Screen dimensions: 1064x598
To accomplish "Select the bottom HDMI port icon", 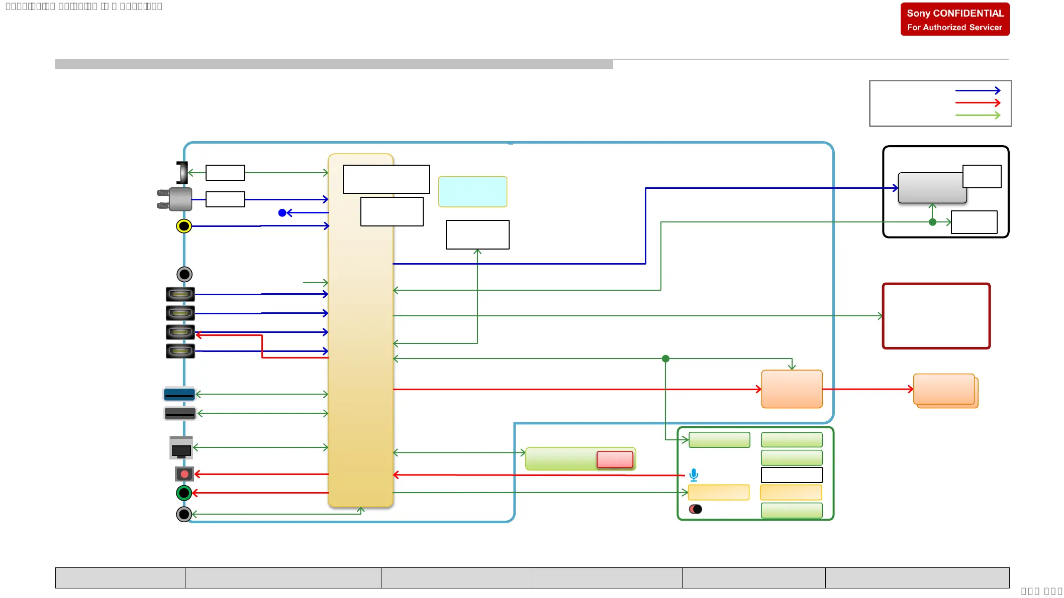I will 180,351.
